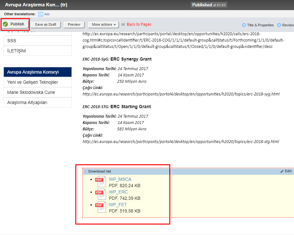Click the EN language badge
294x235 pixels.
coord(41,14)
